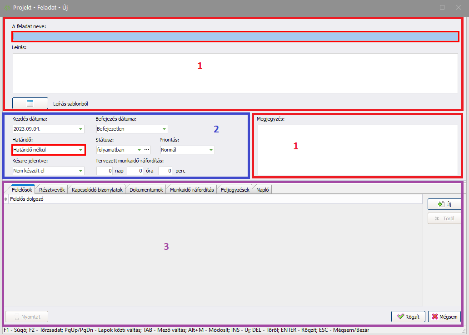469x335 pixels.
Task: Select the Munkaidő-ráfordítás tab
Action: click(x=192, y=190)
